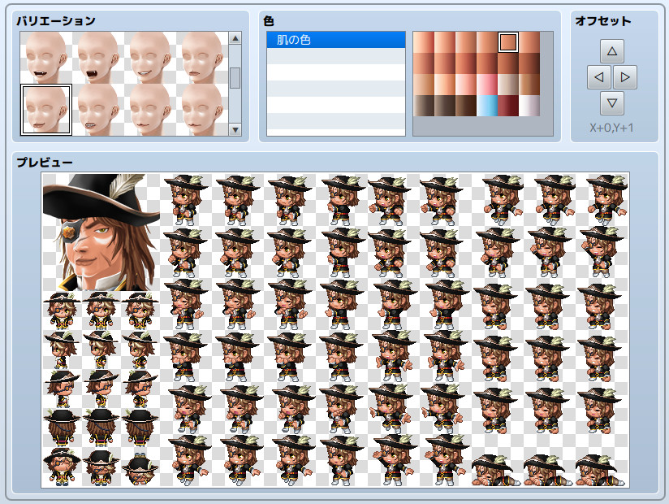Select the first bald face variation thumbnail
This screenshot has height=504, width=669.
point(47,57)
